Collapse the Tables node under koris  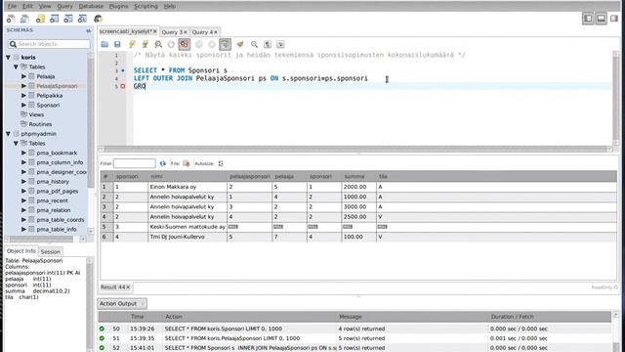click(x=16, y=67)
